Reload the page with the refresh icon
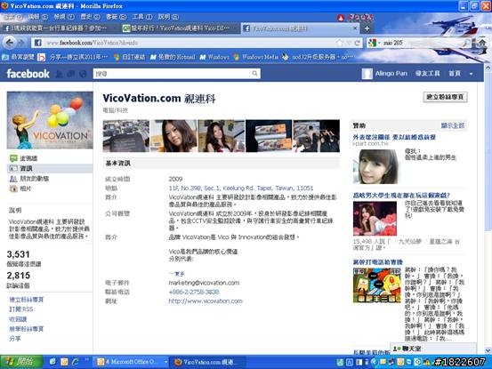 [x=357, y=43]
